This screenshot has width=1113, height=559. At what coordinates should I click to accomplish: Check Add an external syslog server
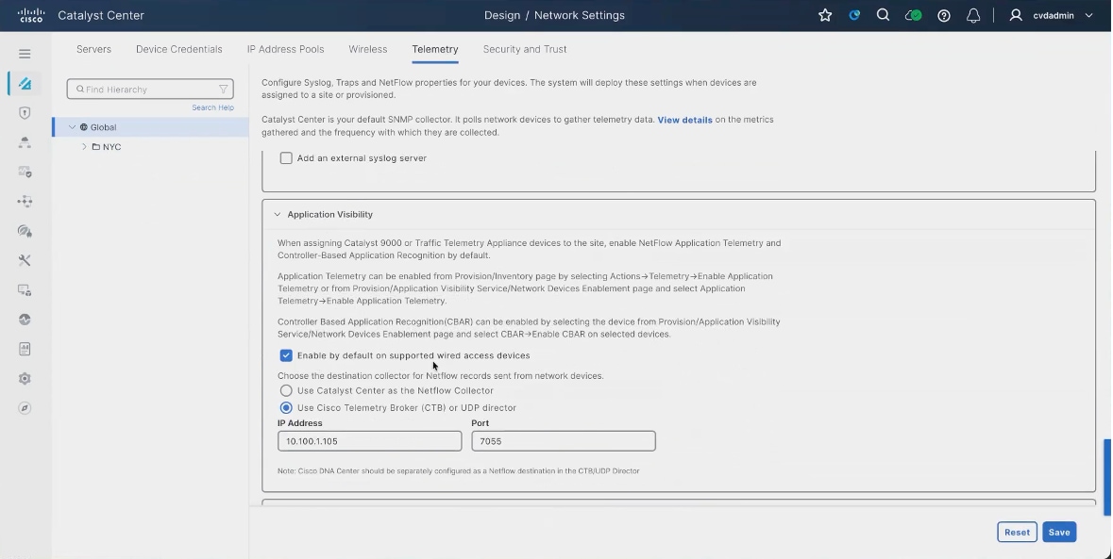(286, 158)
